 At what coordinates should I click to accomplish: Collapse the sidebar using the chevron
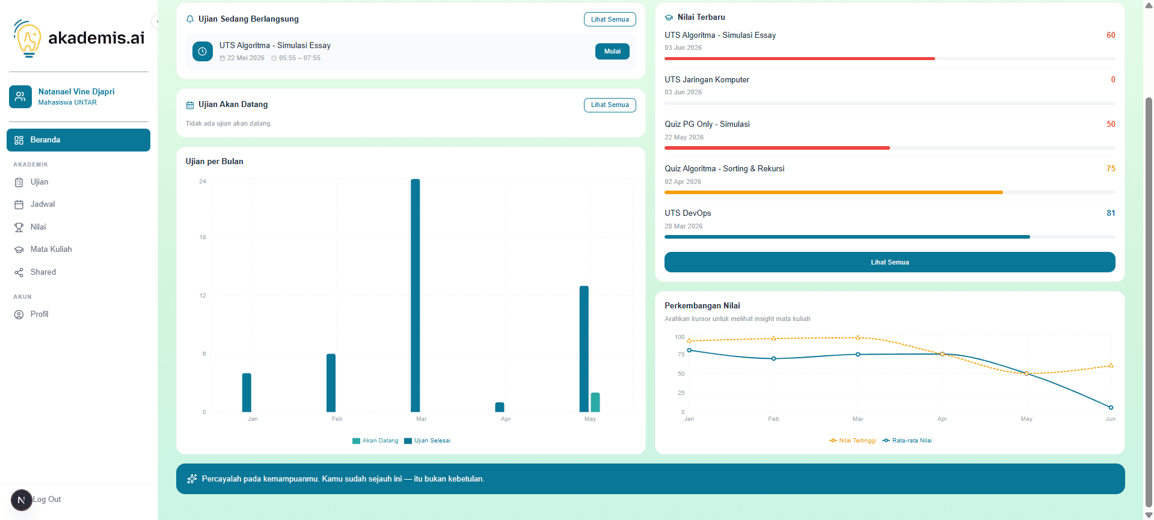point(156,22)
